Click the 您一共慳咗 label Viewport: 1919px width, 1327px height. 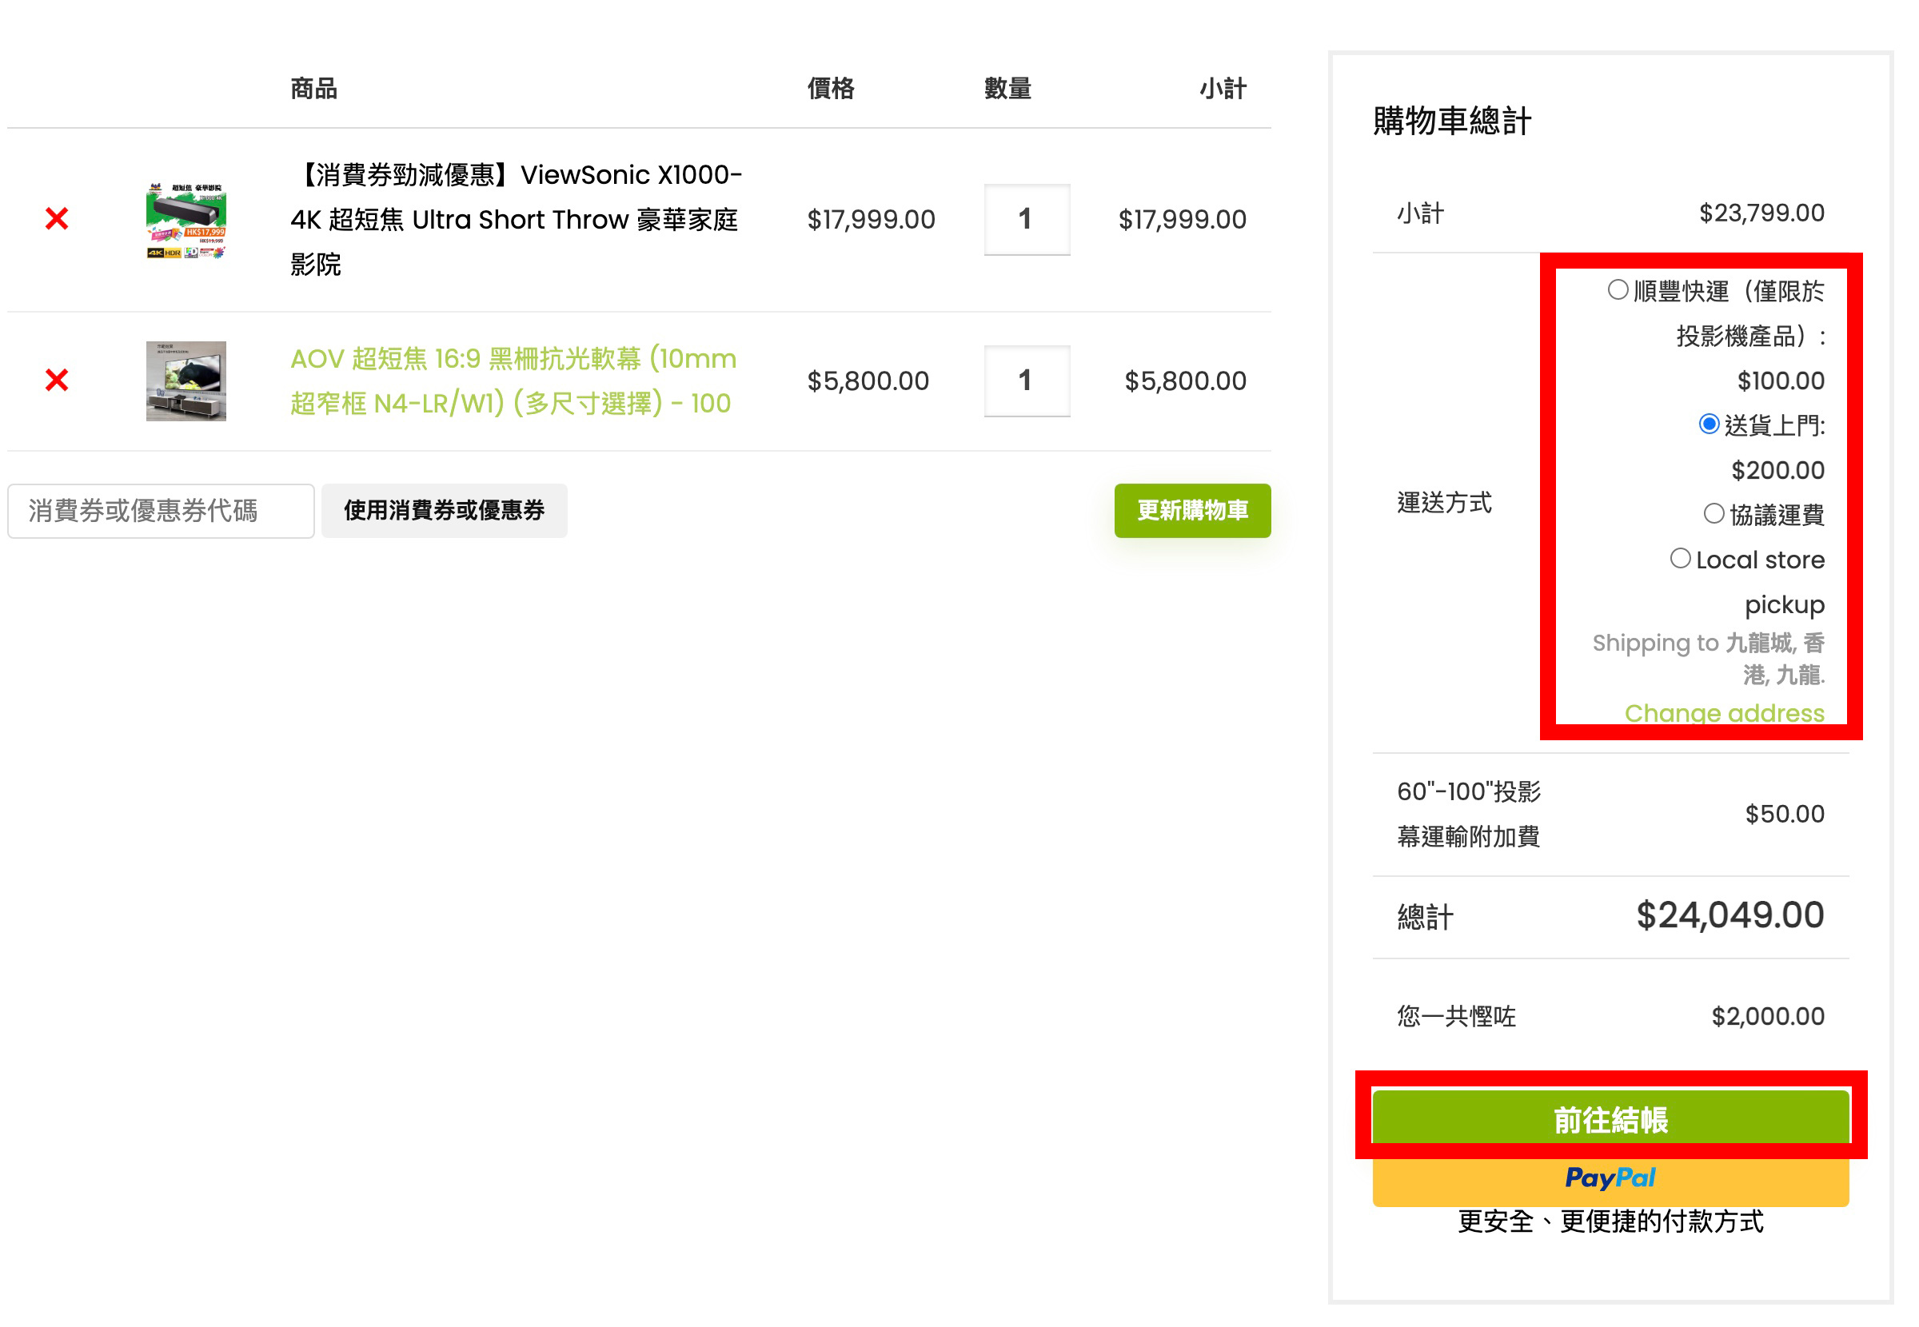(1457, 1016)
